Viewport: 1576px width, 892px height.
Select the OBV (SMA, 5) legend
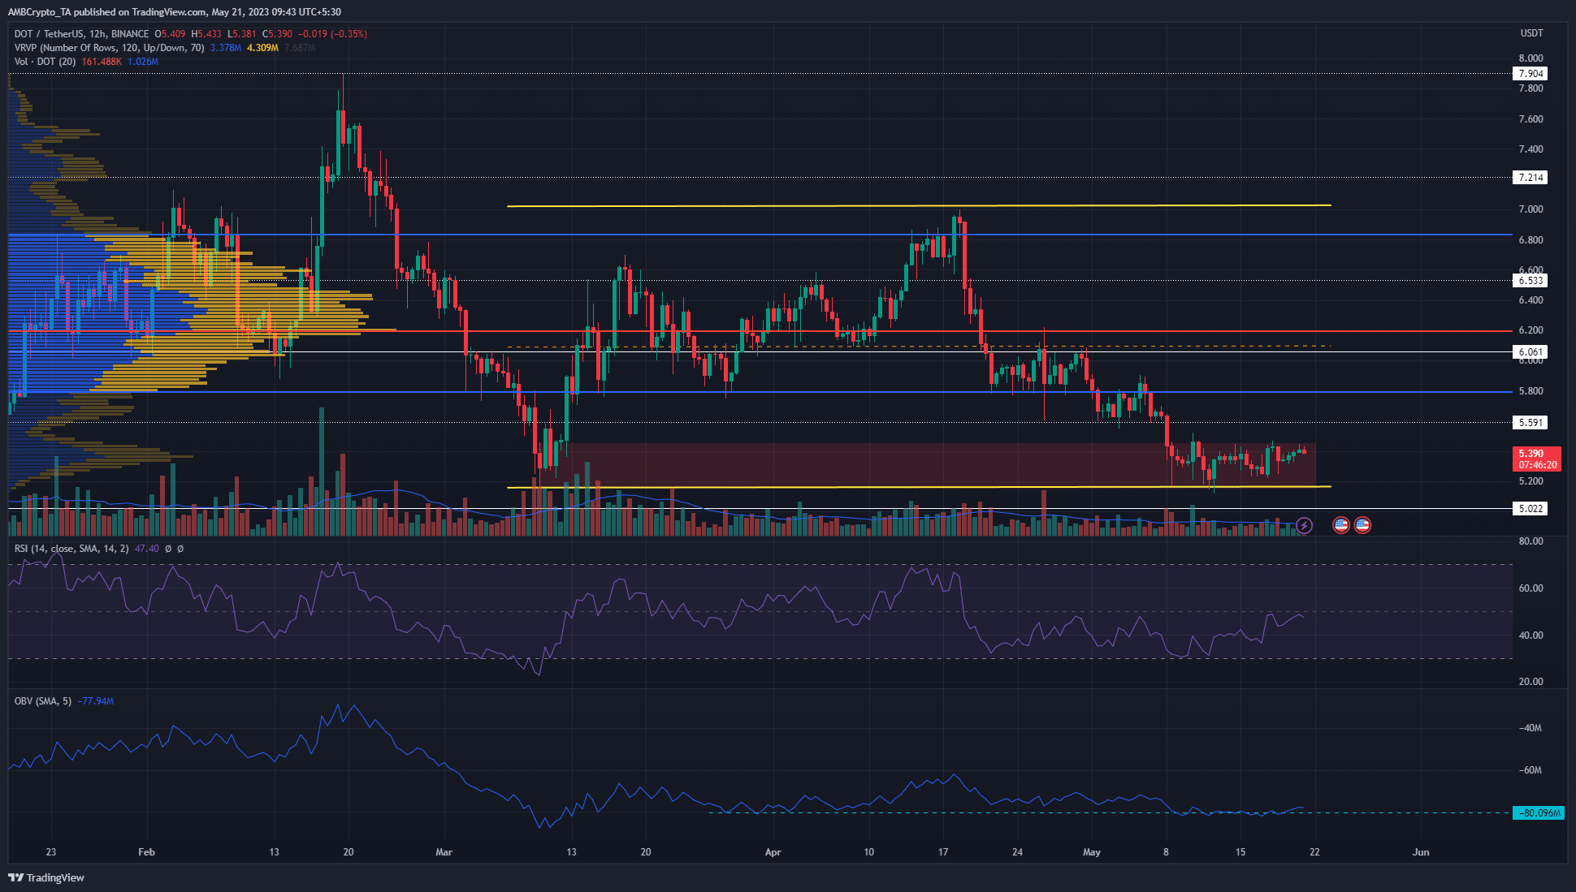(x=43, y=701)
